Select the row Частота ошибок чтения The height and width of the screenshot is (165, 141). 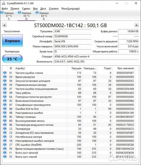coord(69,73)
